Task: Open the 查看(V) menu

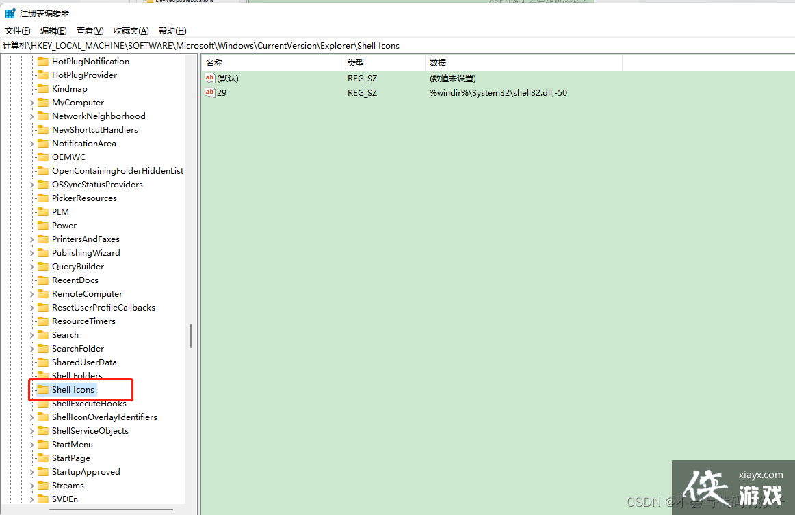Action: coord(90,31)
